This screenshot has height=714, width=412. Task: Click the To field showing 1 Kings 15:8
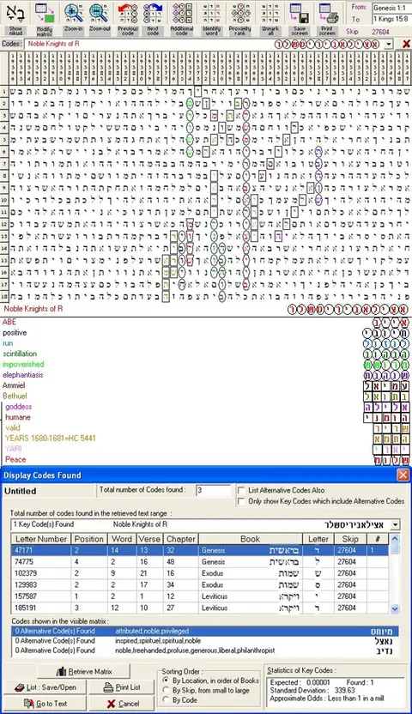pos(391,19)
